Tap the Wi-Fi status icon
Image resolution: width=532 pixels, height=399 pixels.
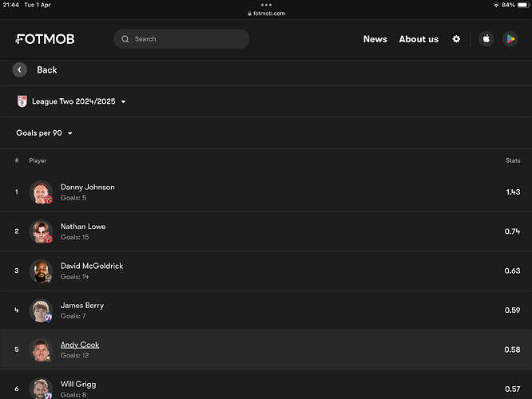click(x=496, y=5)
